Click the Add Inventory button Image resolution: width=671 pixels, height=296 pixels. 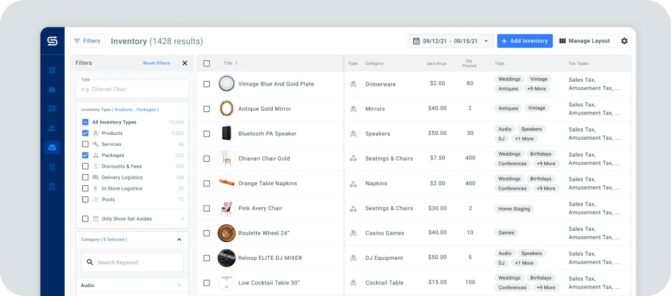pyautogui.click(x=525, y=41)
